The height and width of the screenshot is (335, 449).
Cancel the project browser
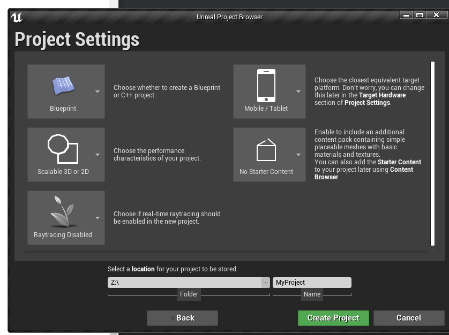(x=409, y=318)
